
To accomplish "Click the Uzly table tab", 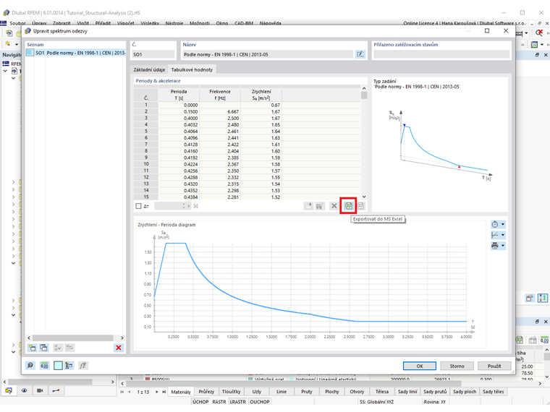I will (x=256, y=392).
